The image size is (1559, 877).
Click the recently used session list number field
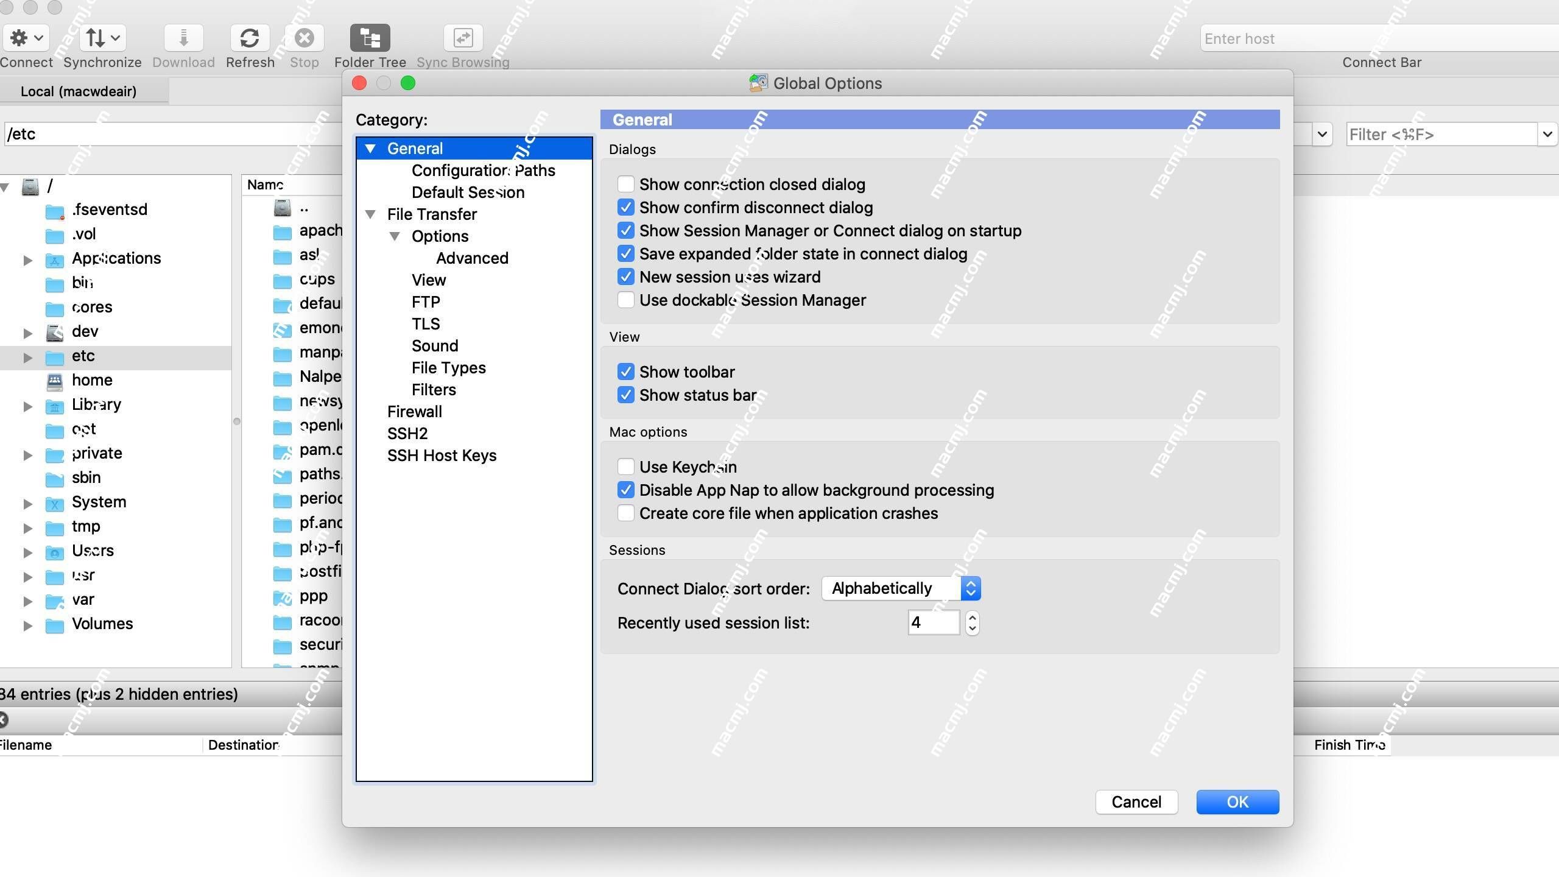934,622
